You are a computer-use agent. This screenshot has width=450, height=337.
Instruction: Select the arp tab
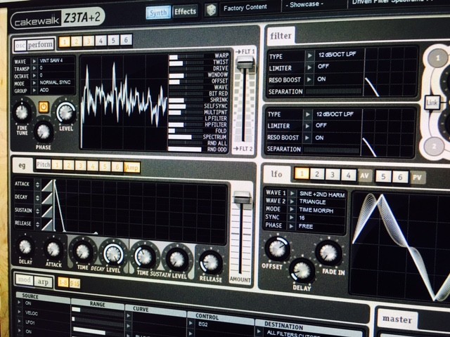tap(43, 282)
